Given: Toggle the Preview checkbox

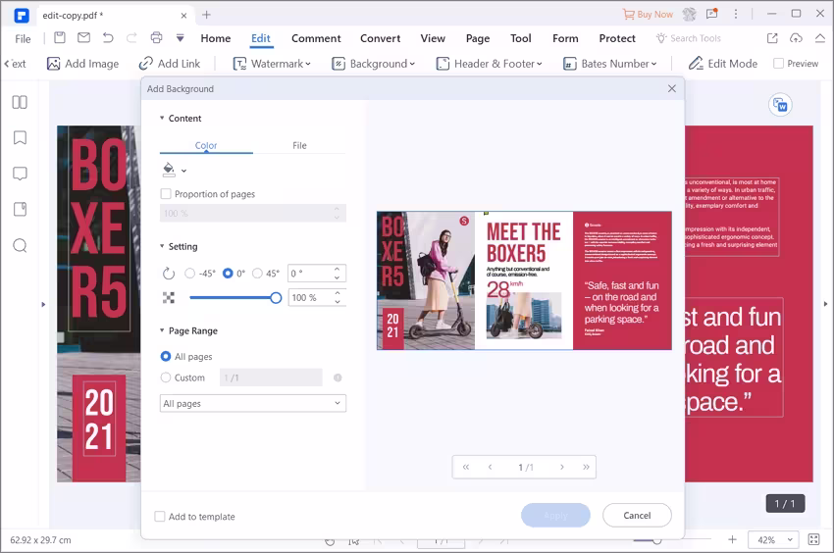Looking at the screenshot, I should 779,64.
